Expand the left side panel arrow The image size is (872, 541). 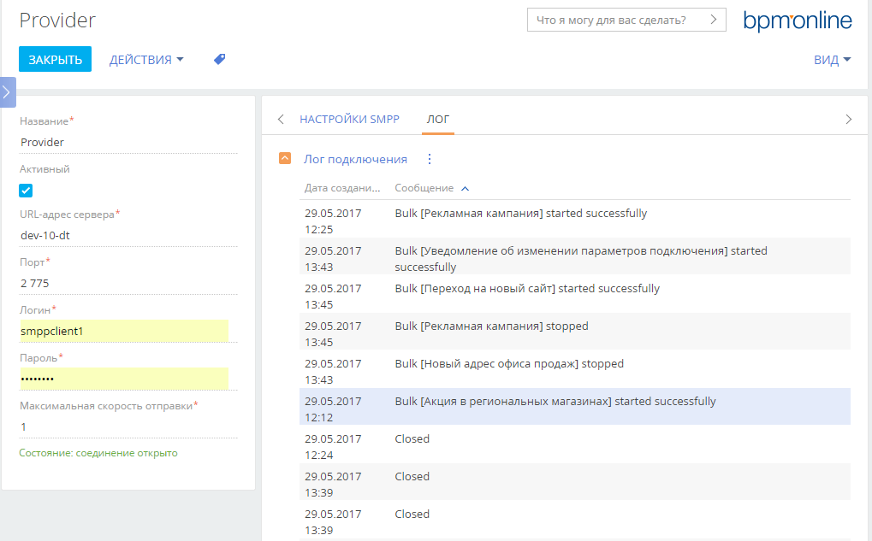click(7, 92)
